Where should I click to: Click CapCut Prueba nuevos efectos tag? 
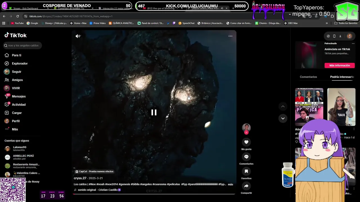click(x=94, y=171)
